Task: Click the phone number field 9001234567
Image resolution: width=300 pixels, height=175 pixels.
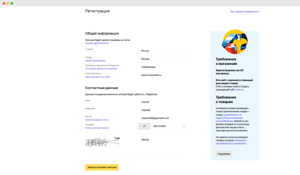Action: pos(163,126)
